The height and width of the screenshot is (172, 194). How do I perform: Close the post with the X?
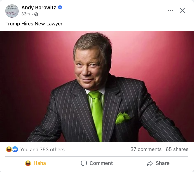(182, 10)
